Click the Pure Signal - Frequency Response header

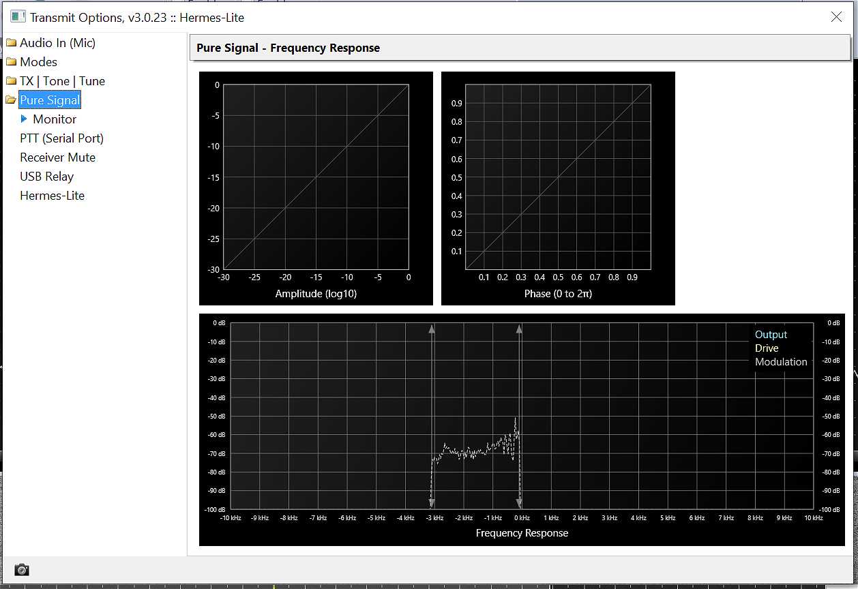pos(520,48)
